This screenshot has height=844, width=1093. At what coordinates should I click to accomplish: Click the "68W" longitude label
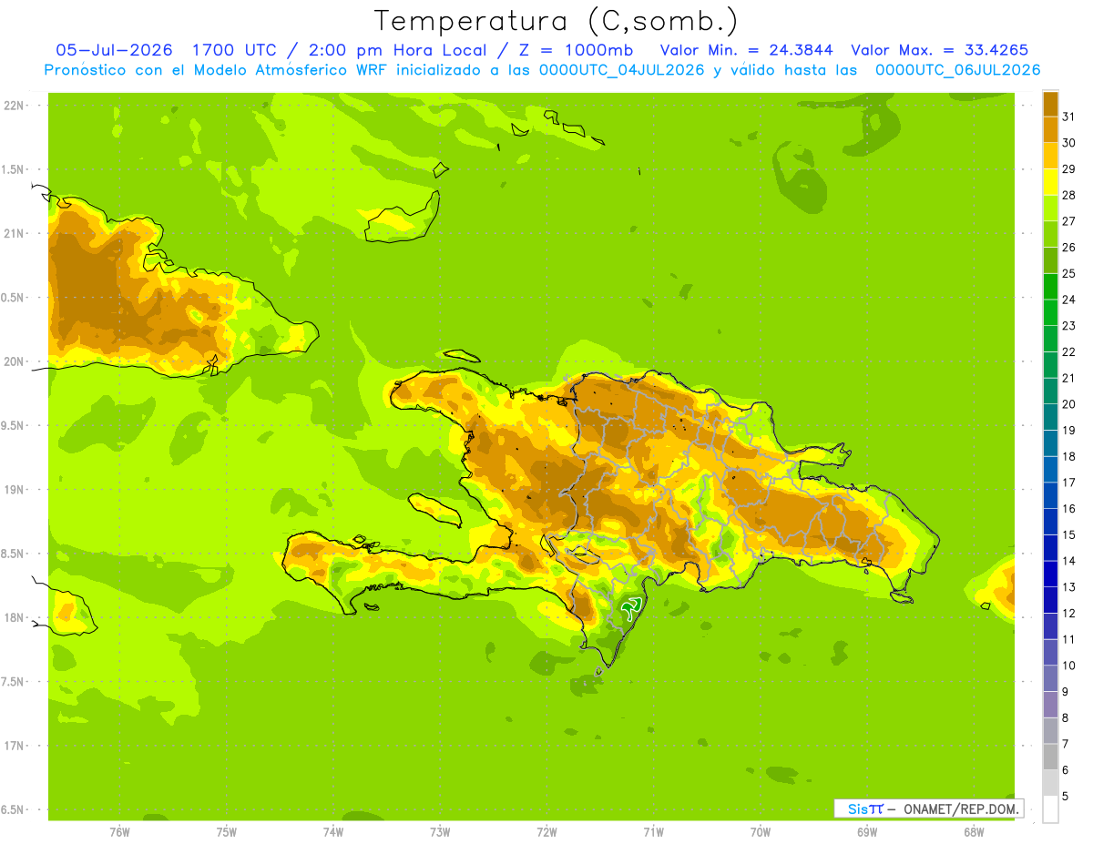tap(974, 832)
